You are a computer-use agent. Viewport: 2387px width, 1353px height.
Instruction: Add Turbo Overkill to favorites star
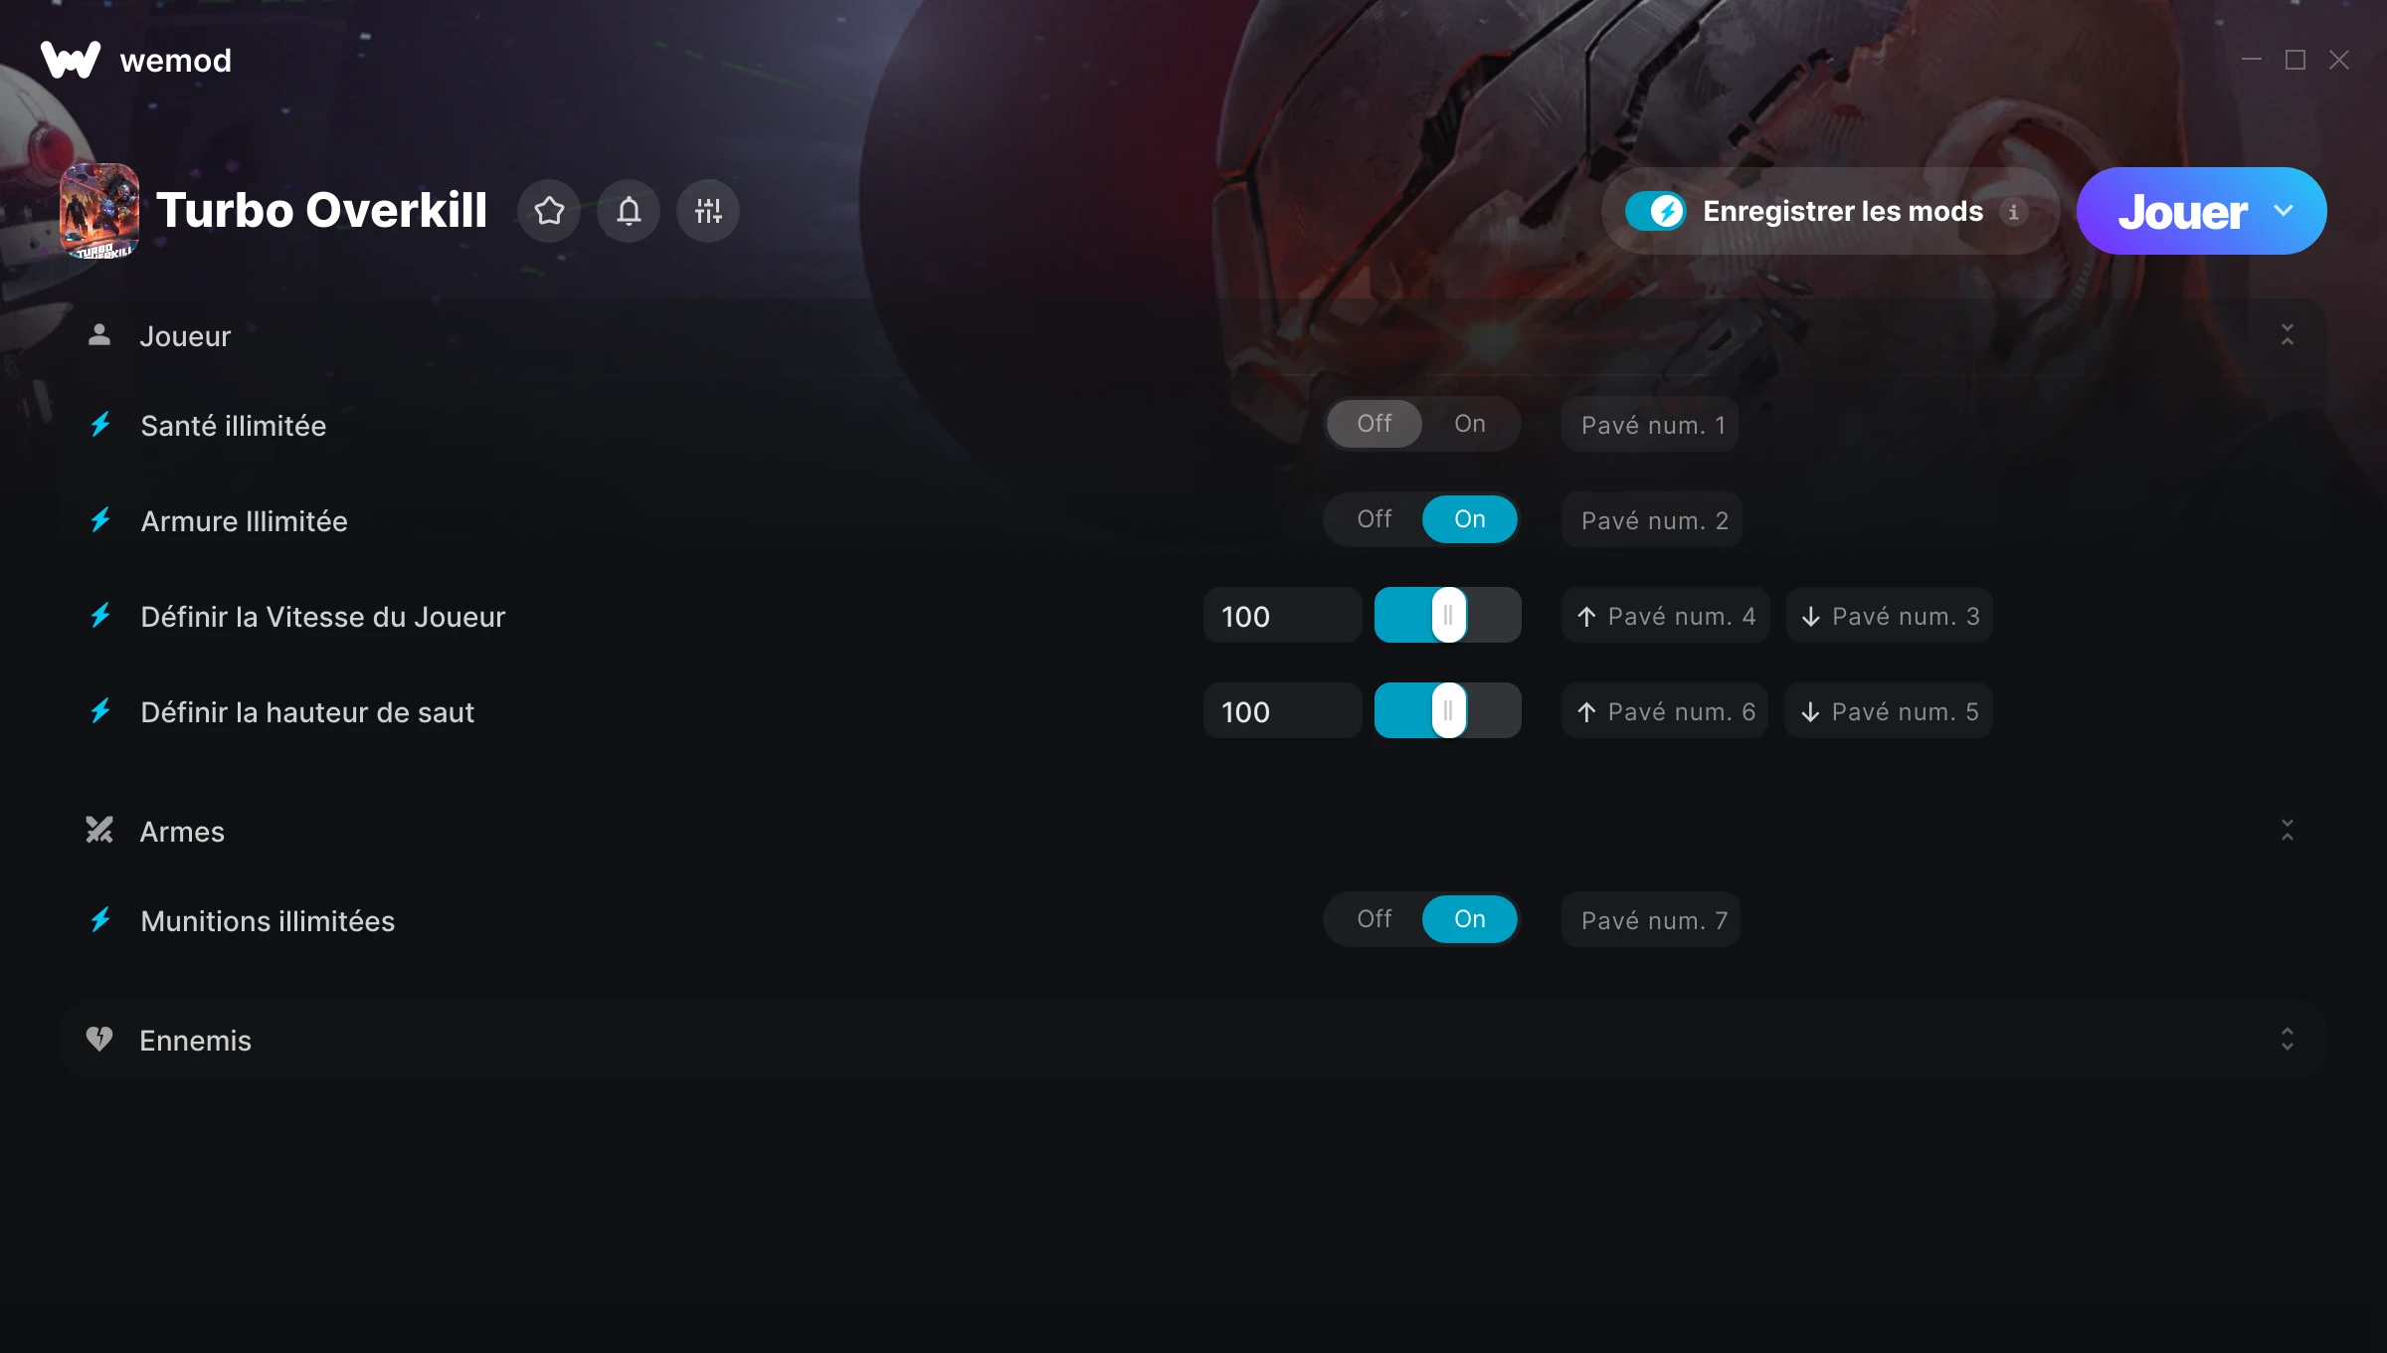[x=549, y=211]
